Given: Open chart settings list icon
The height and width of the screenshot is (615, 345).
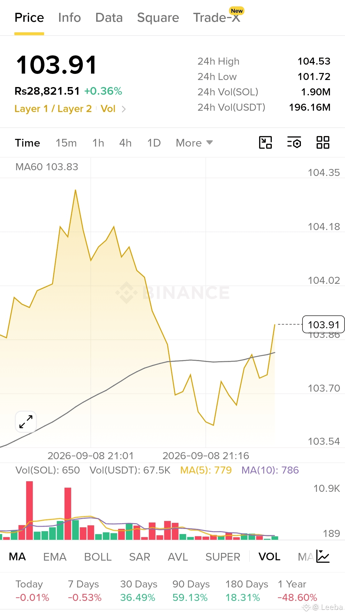Looking at the screenshot, I should pyautogui.click(x=294, y=143).
